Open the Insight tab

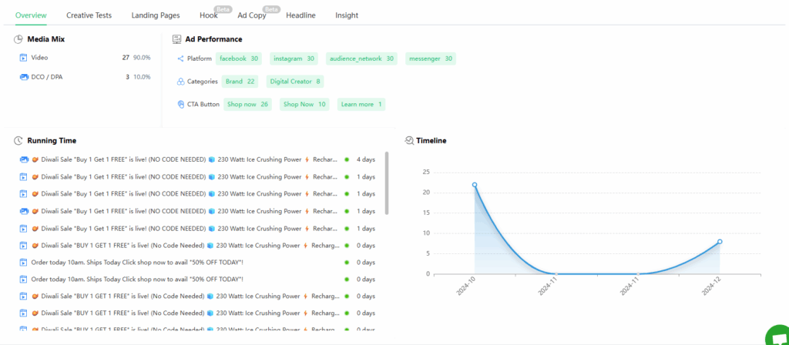click(x=347, y=15)
